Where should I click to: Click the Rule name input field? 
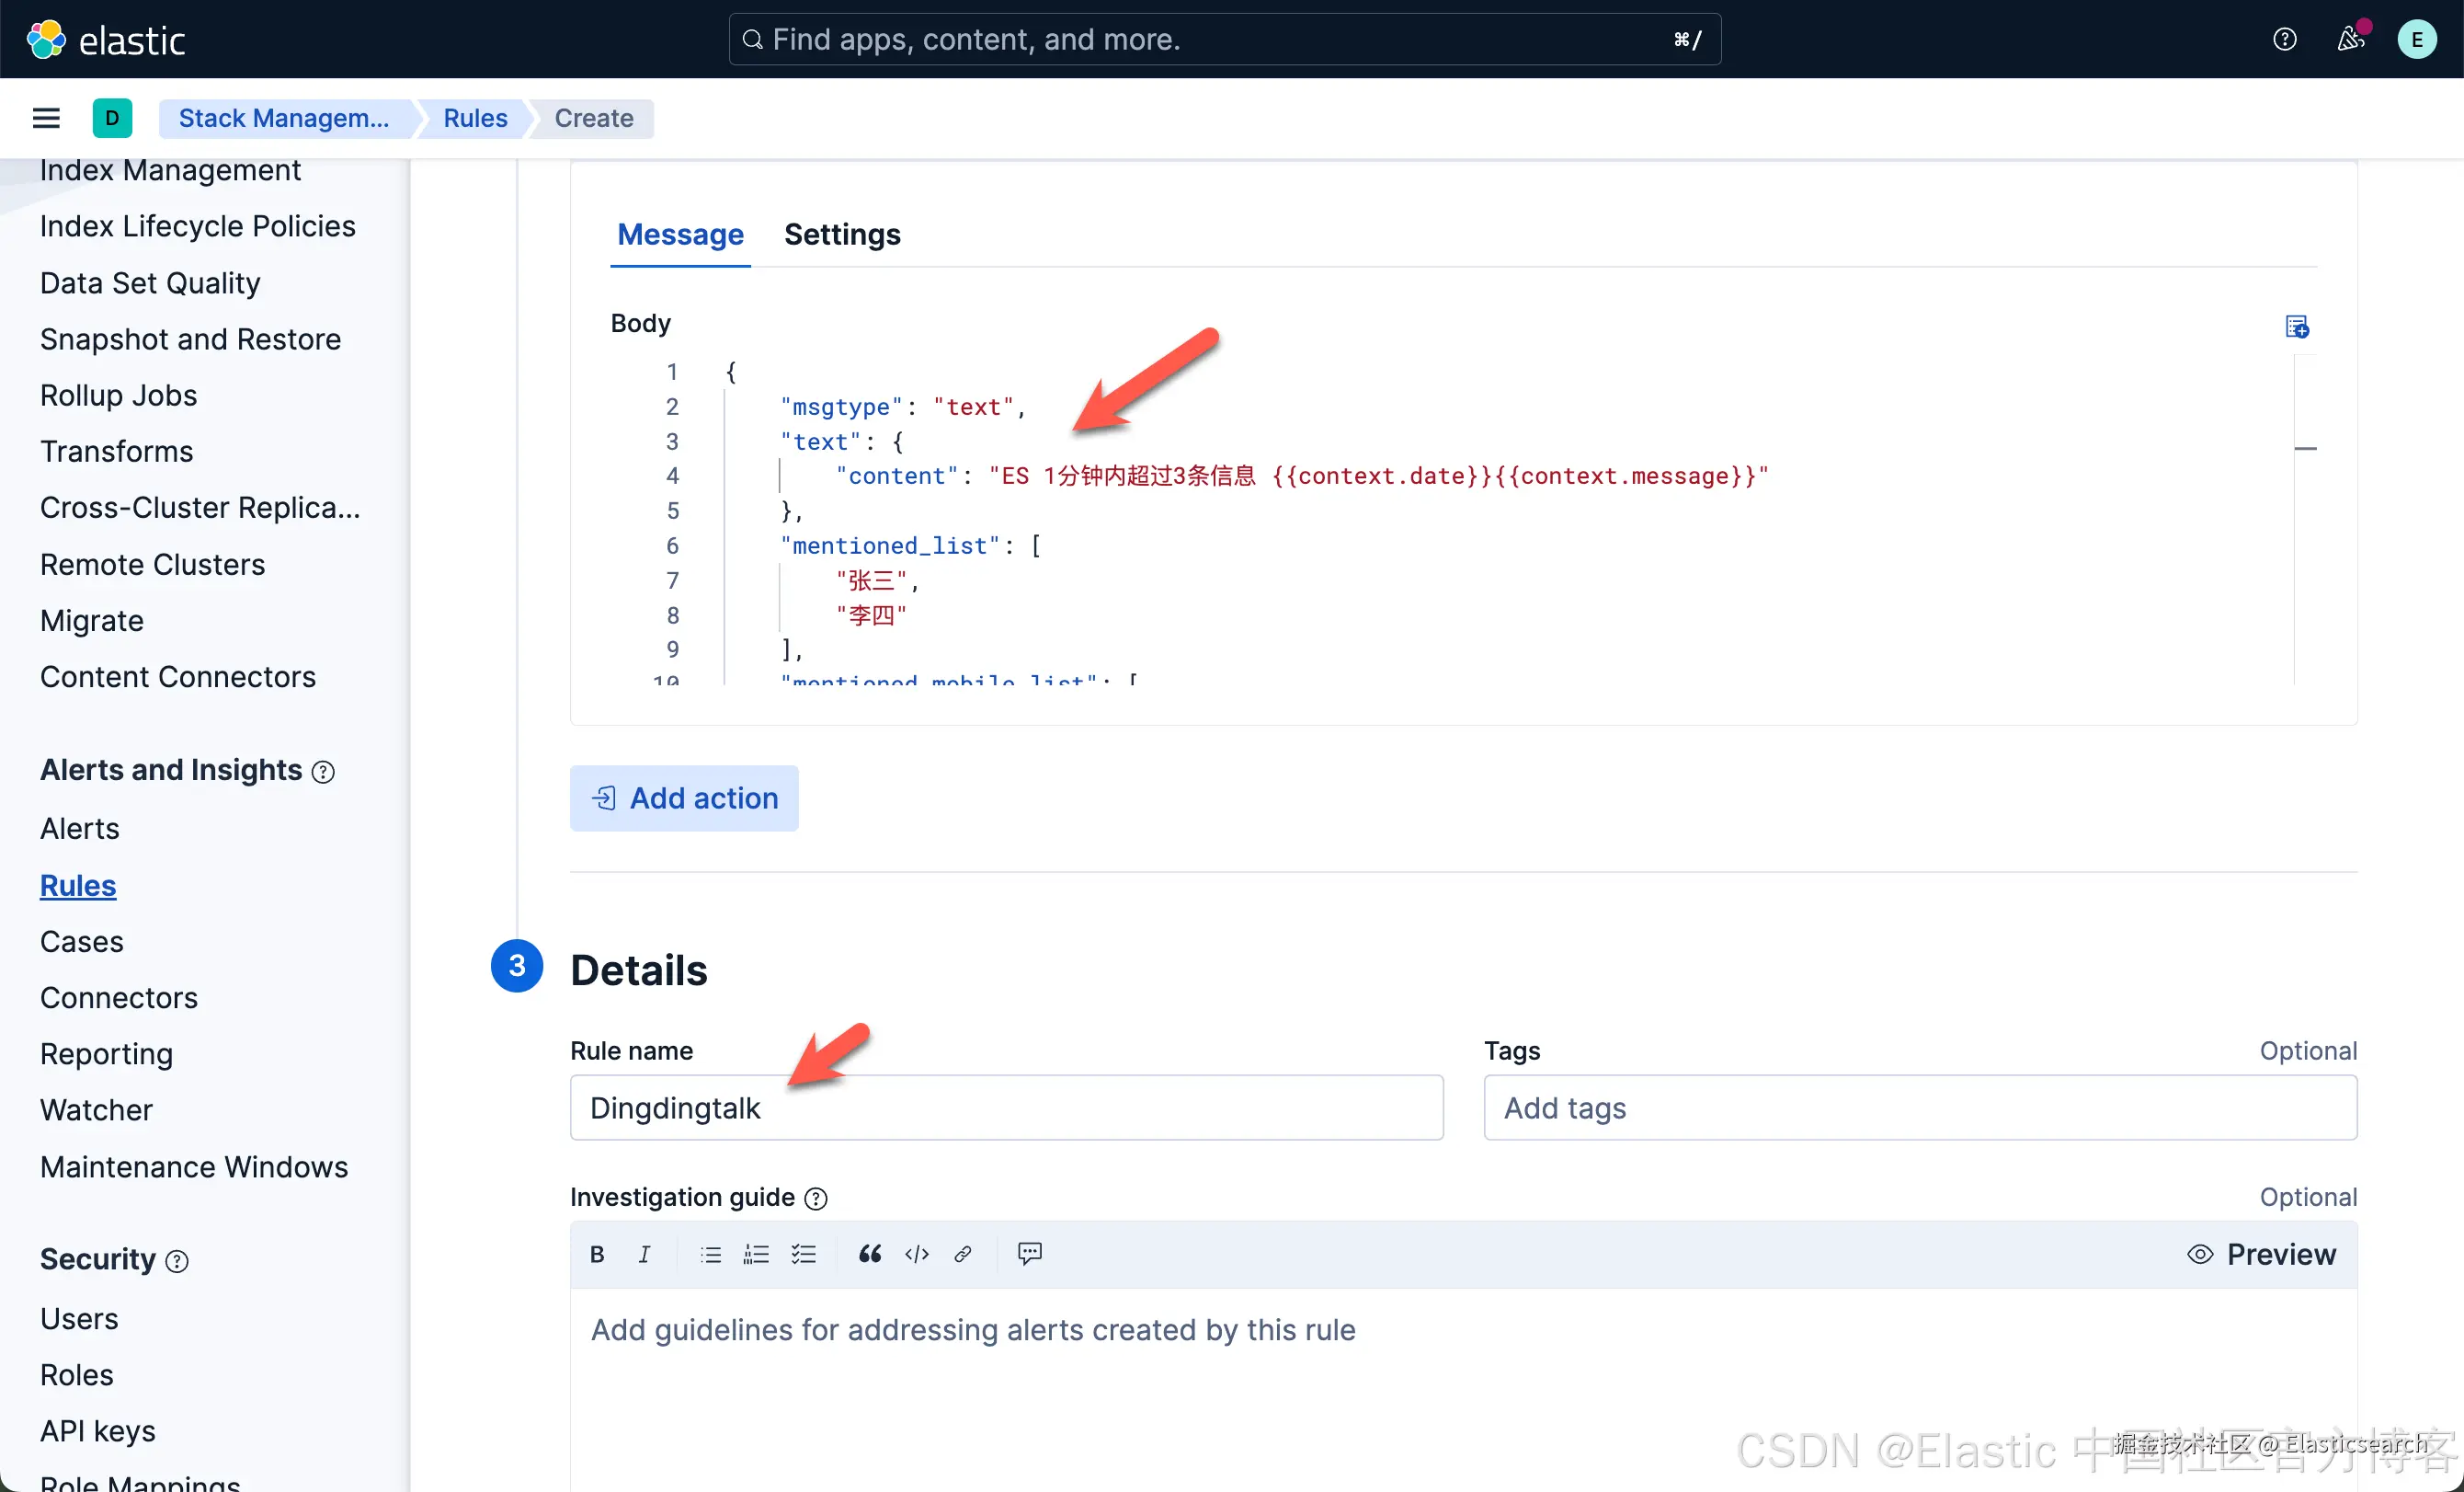[1006, 1108]
